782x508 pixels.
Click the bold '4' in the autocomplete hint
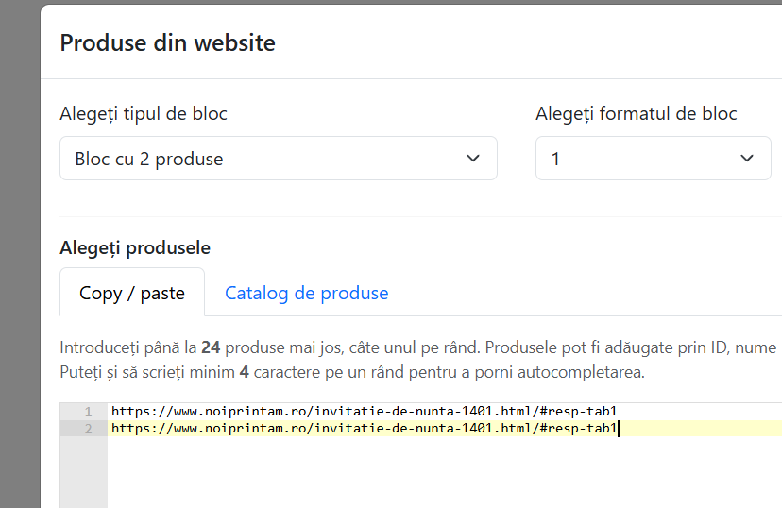(x=244, y=372)
